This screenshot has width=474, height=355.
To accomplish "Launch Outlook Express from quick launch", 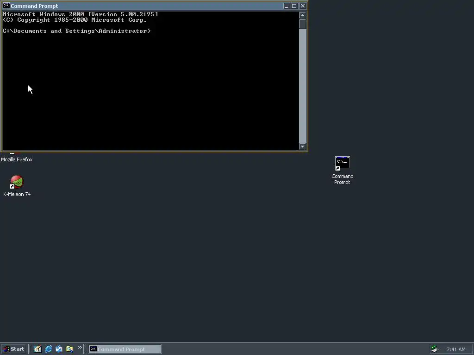I will (x=59, y=349).
